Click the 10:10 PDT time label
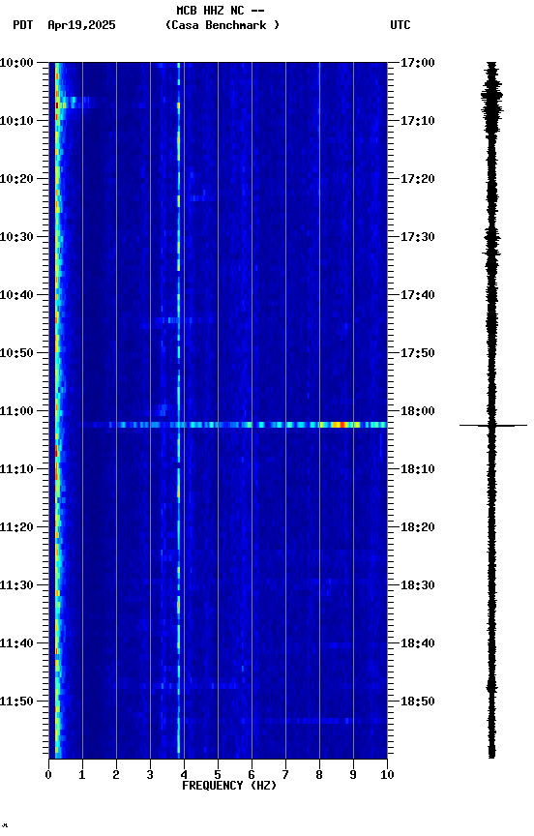The width and height of the screenshot is (534, 836). coord(16,121)
